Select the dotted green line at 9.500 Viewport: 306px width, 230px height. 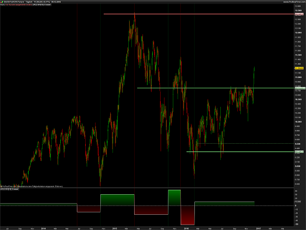(246, 144)
